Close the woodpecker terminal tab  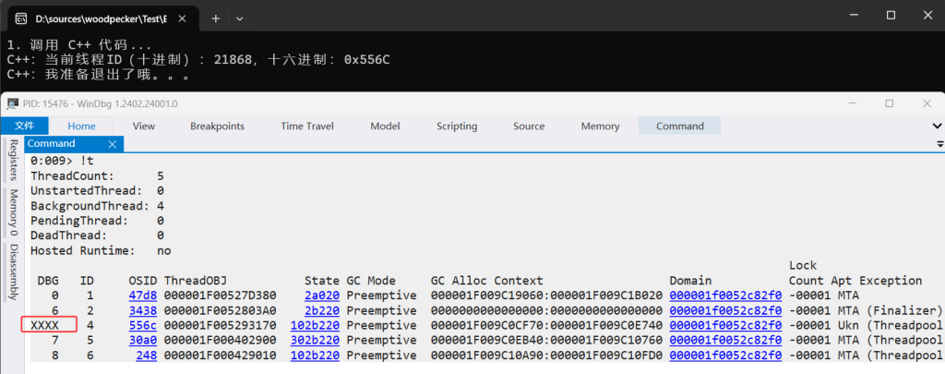click(181, 18)
